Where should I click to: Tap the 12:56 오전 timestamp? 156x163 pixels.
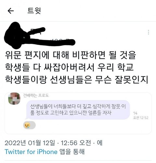[76, 143]
